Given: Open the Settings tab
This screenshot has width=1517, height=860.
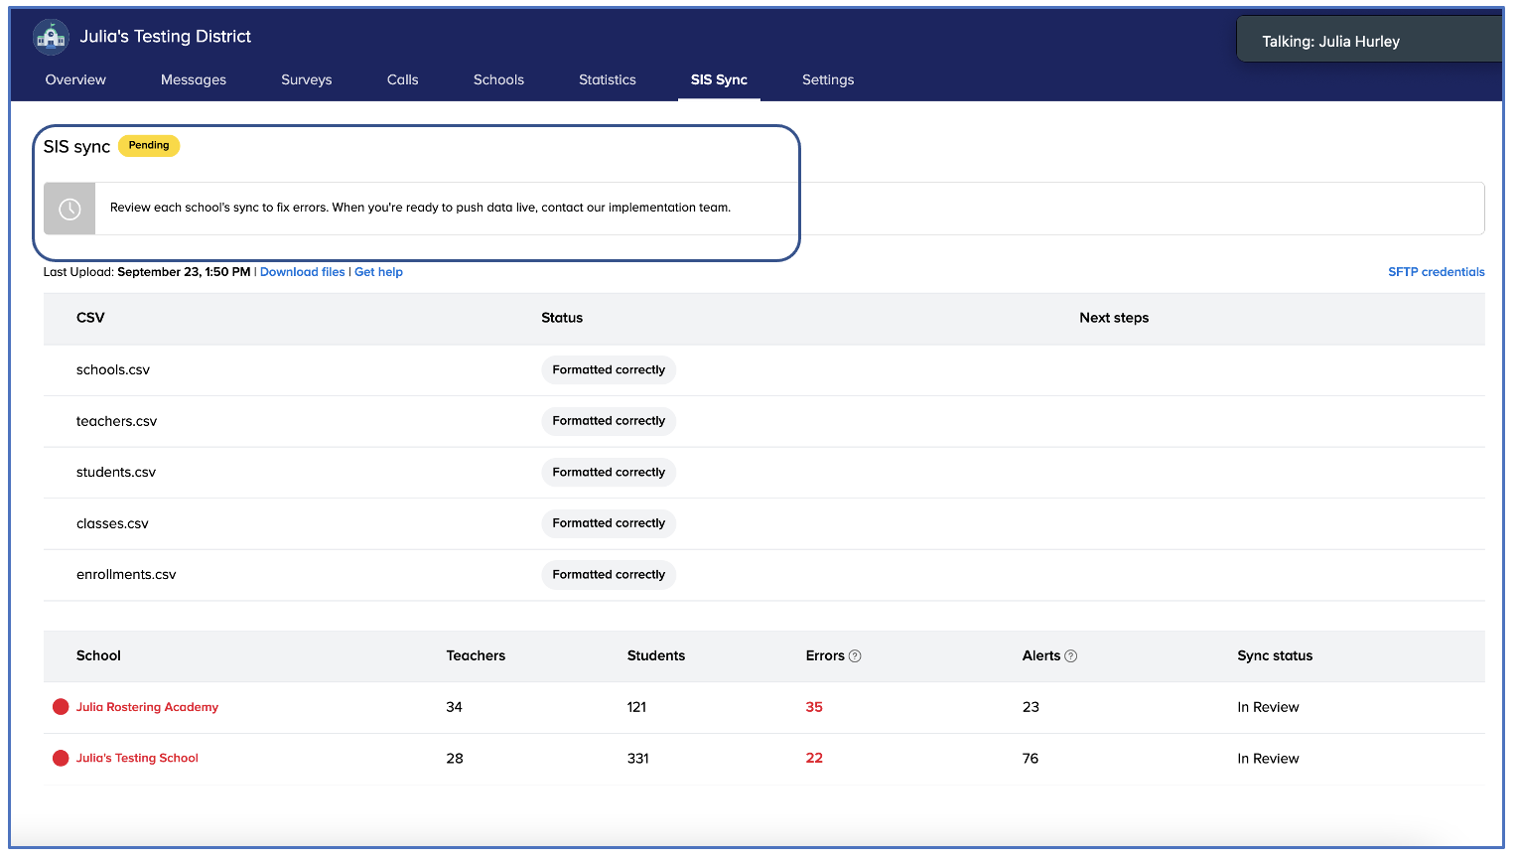Looking at the screenshot, I should pos(828,80).
